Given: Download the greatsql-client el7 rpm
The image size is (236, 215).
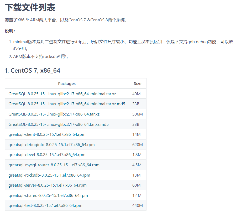Looking at the screenshot, I should click(47, 134).
